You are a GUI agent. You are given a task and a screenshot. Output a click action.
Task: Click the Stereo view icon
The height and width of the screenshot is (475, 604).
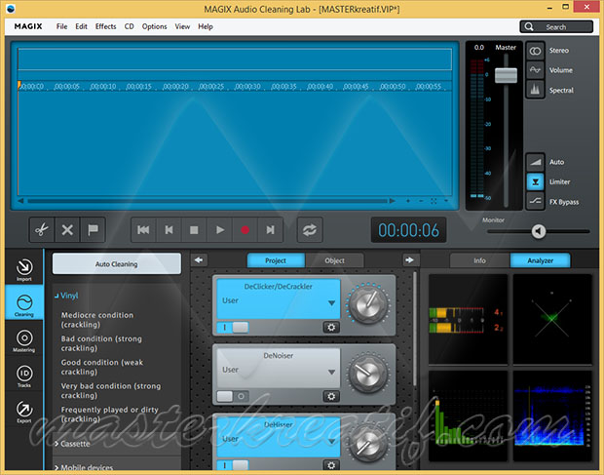click(535, 51)
